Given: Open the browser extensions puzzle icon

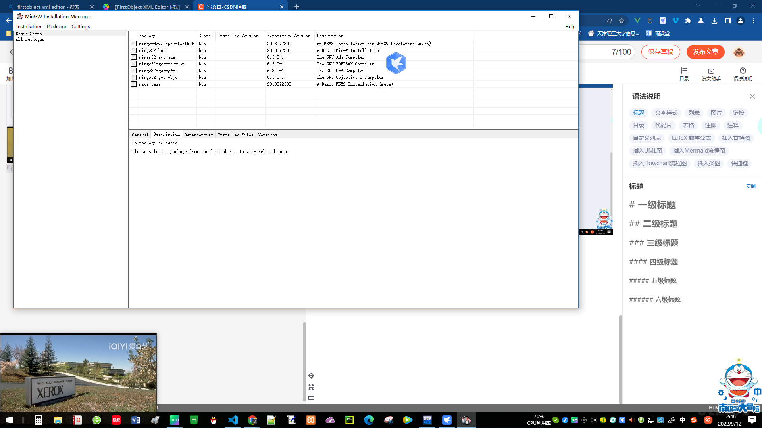Looking at the screenshot, I should click(x=688, y=21).
